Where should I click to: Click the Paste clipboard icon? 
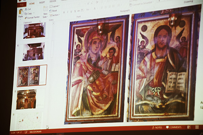click(21, 11)
